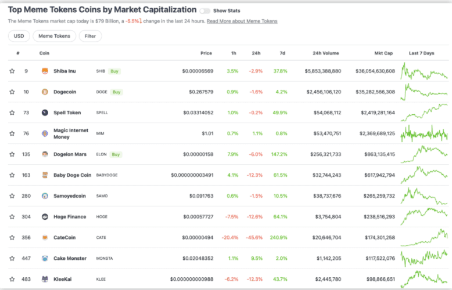
Task: Add Baby Doge Coin to favorites star
Action: click(x=12, y=175)
